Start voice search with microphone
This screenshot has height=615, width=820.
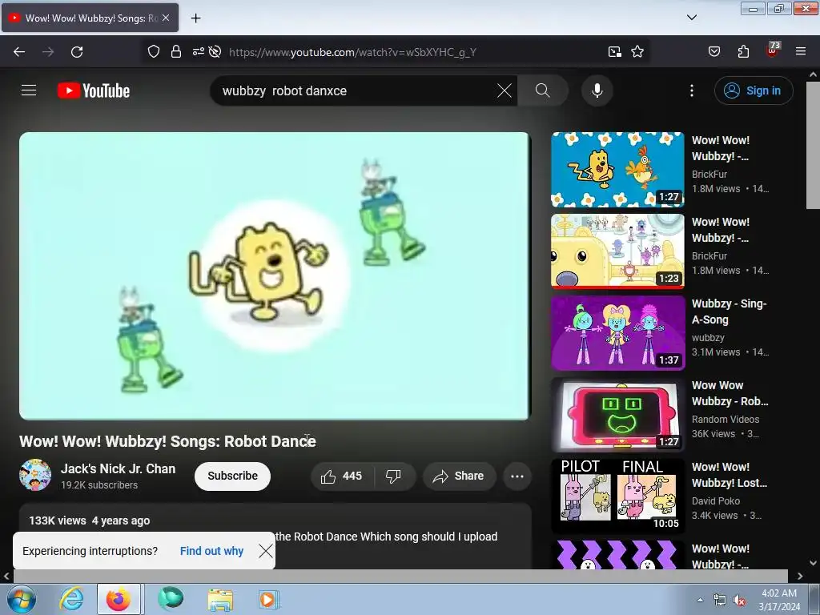pos(597,90)
